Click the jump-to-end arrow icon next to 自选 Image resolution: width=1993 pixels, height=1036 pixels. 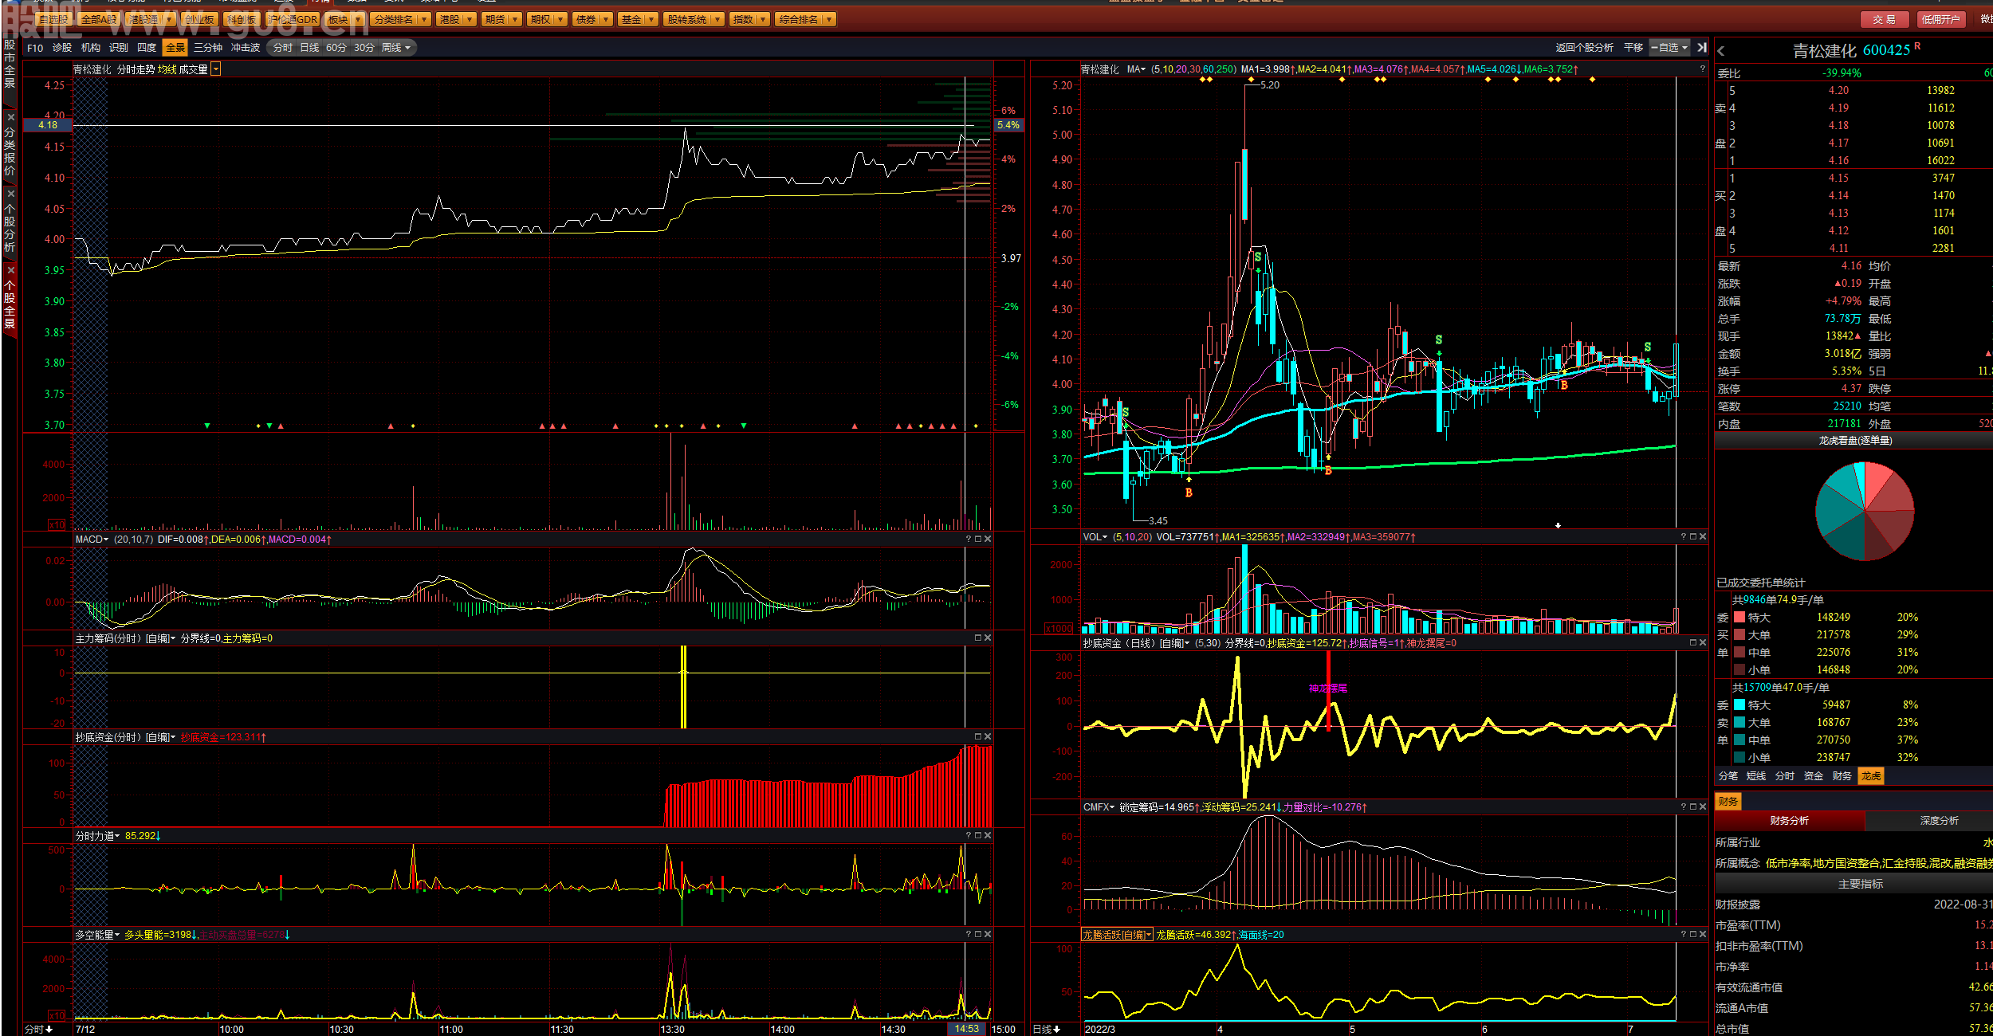coord(1702,48)
